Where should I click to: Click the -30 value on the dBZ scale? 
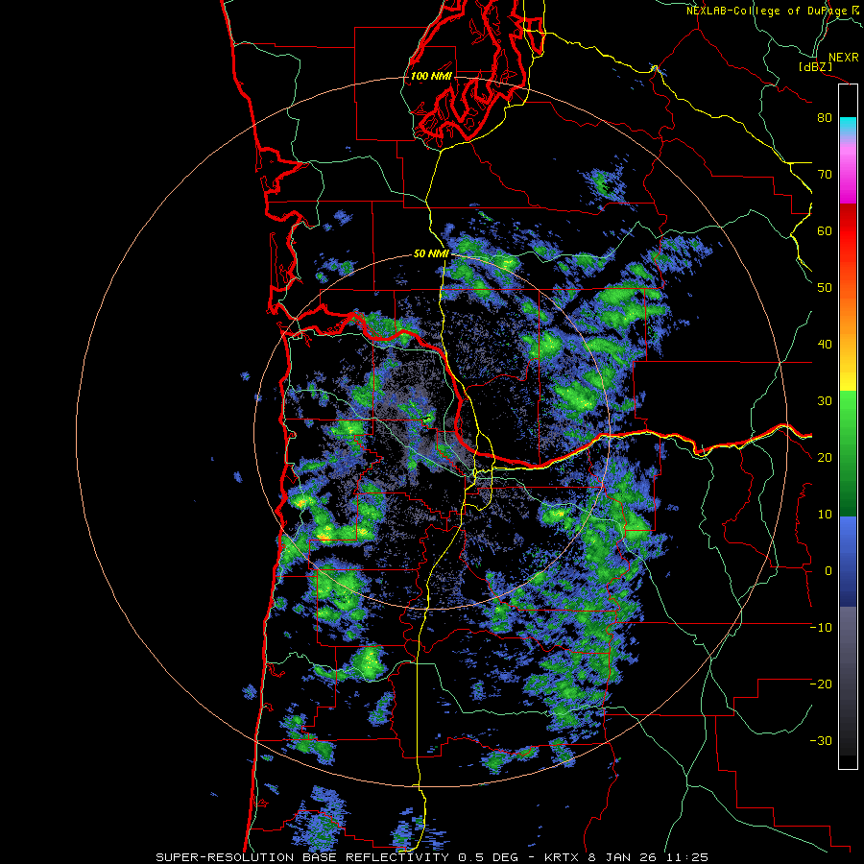[x=821, y=741]
